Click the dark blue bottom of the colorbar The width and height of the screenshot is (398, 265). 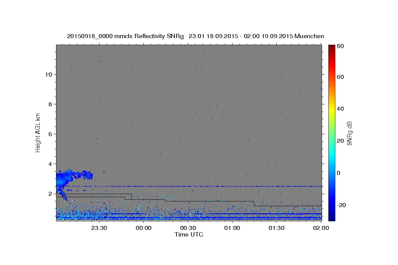(332, 217)
